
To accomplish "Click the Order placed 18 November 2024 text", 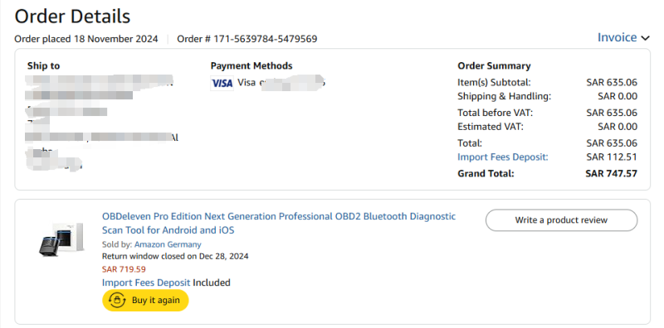I will [x=86, y=39].
